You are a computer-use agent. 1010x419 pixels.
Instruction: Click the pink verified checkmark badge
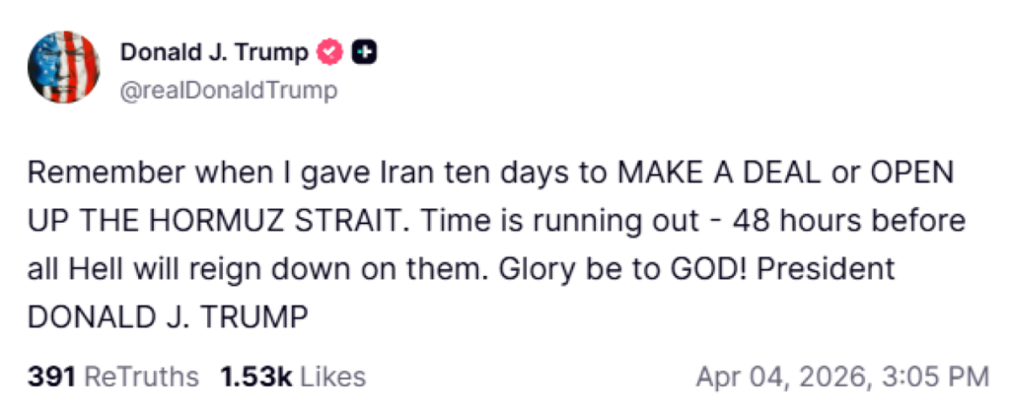point(332,53)
